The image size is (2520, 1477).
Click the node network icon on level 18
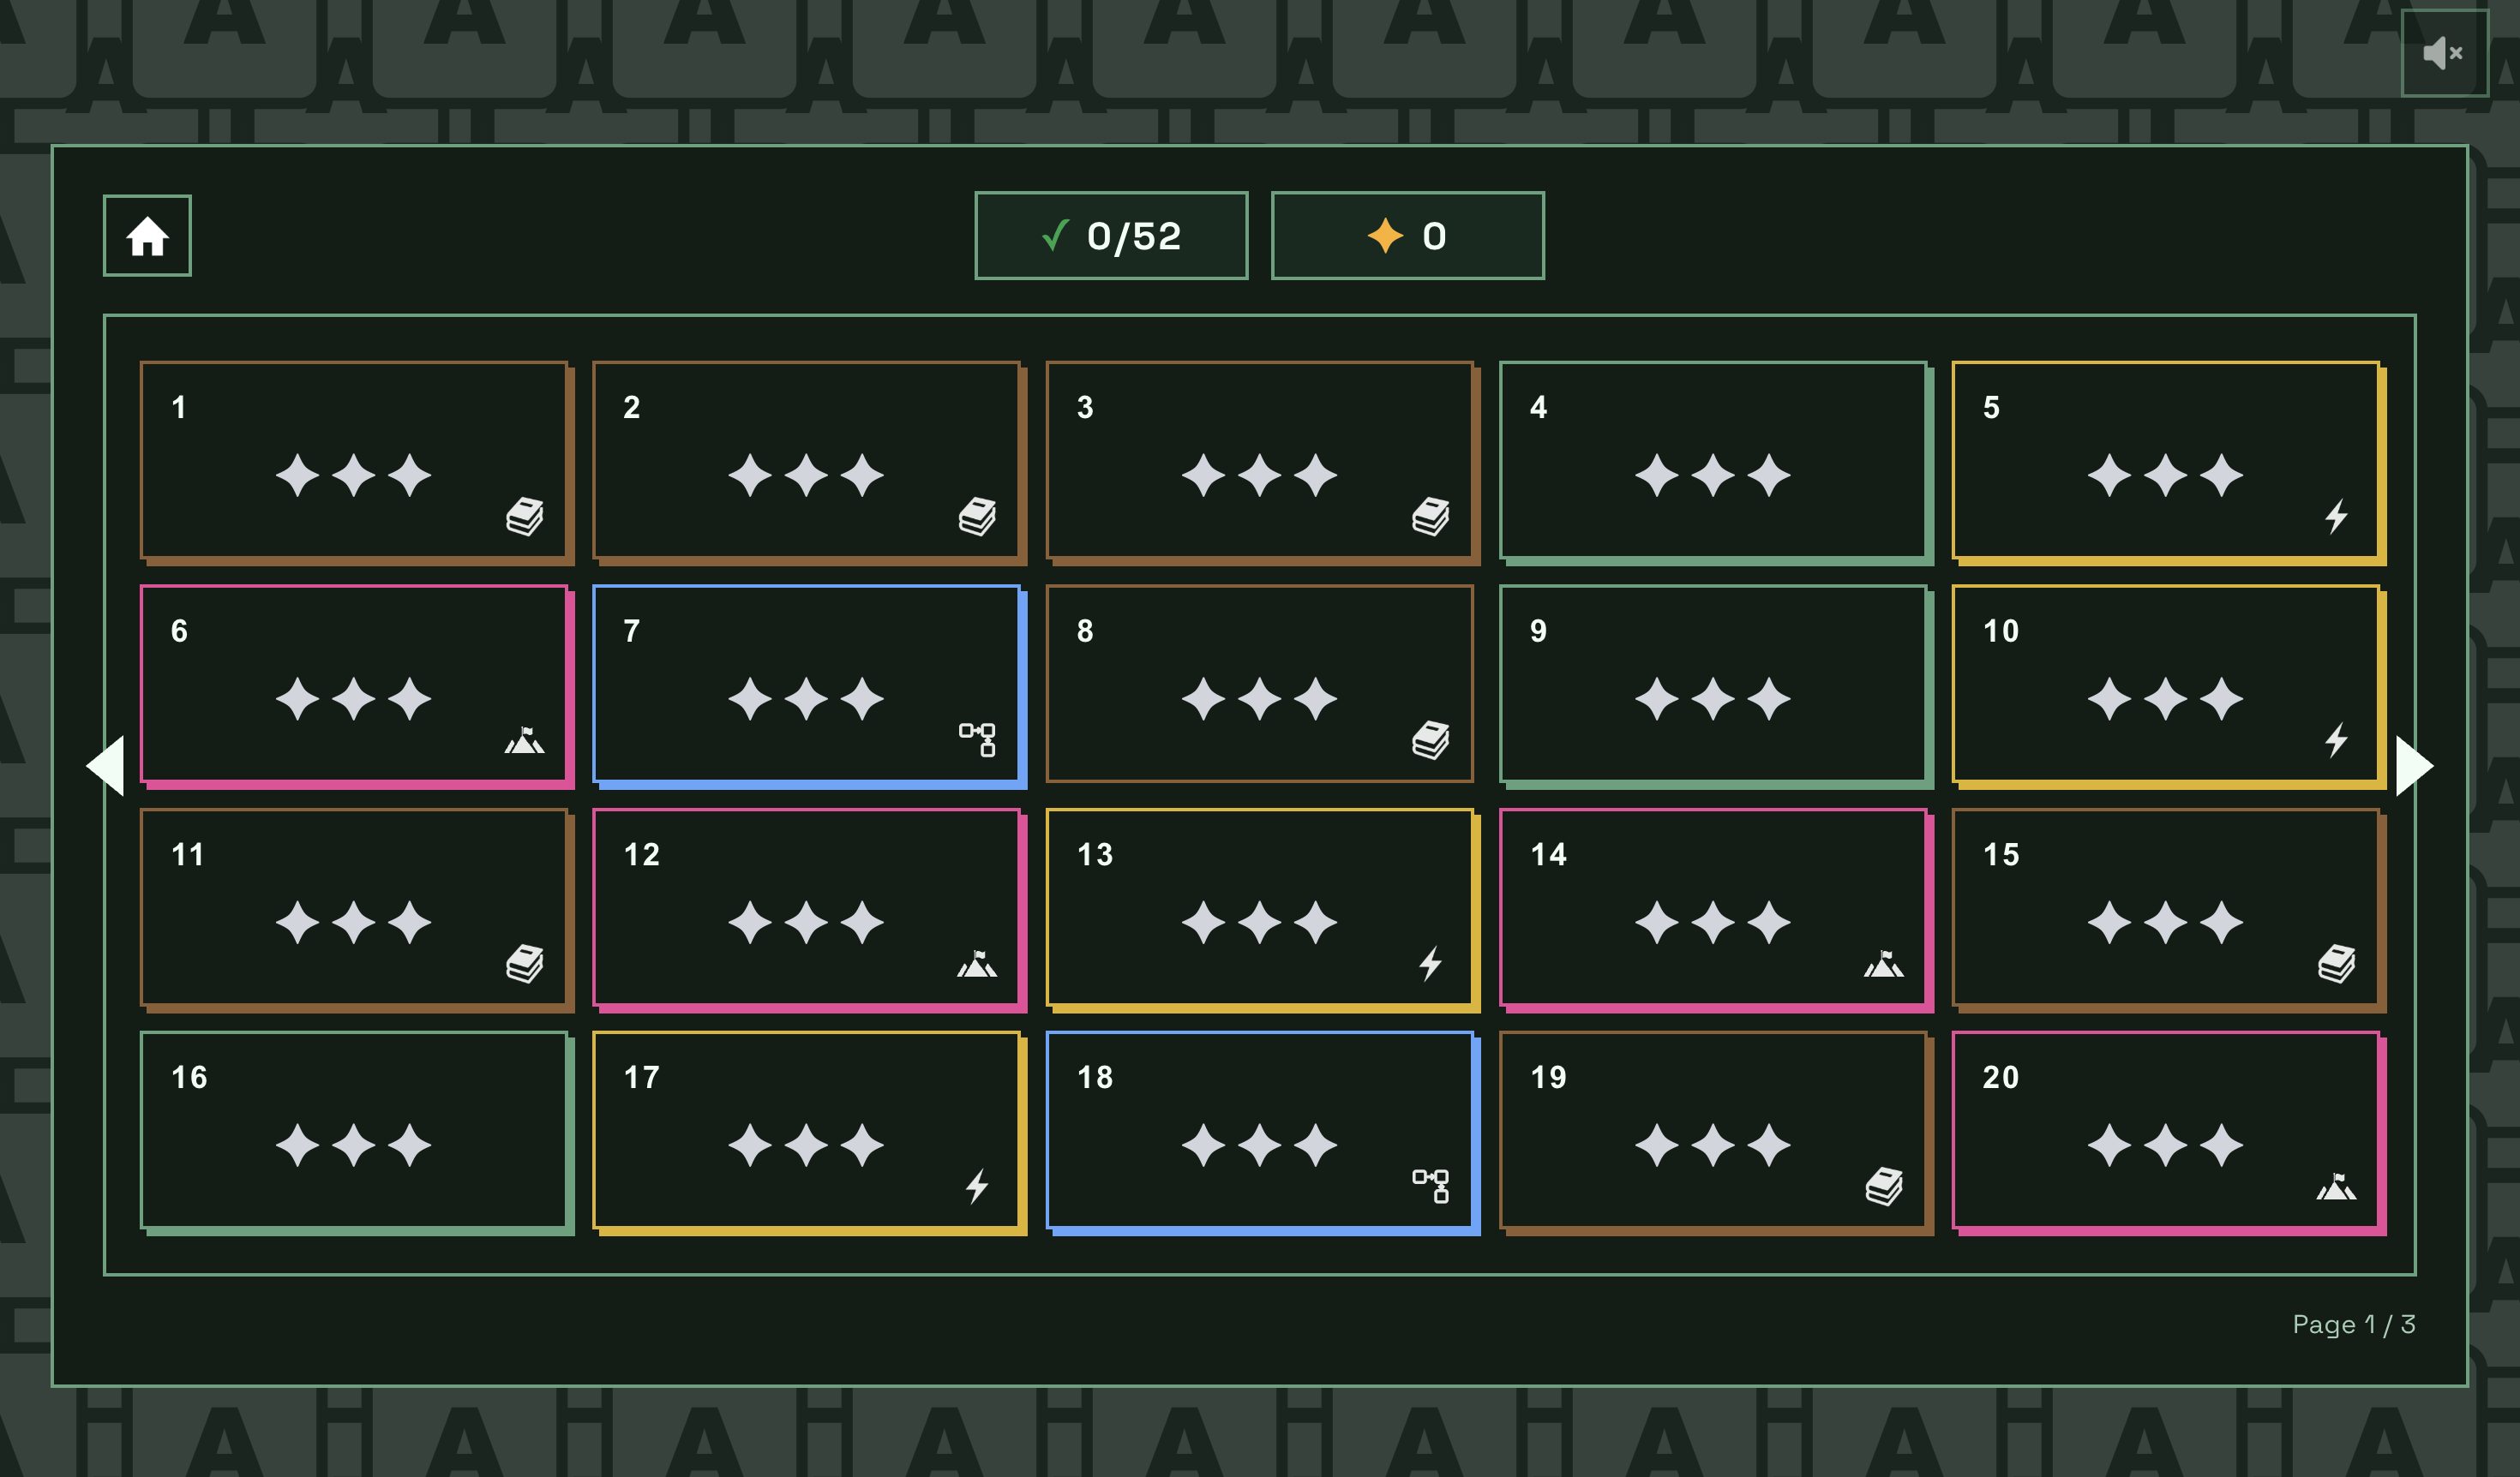pyautogui.click(x=1430, y=1187)
